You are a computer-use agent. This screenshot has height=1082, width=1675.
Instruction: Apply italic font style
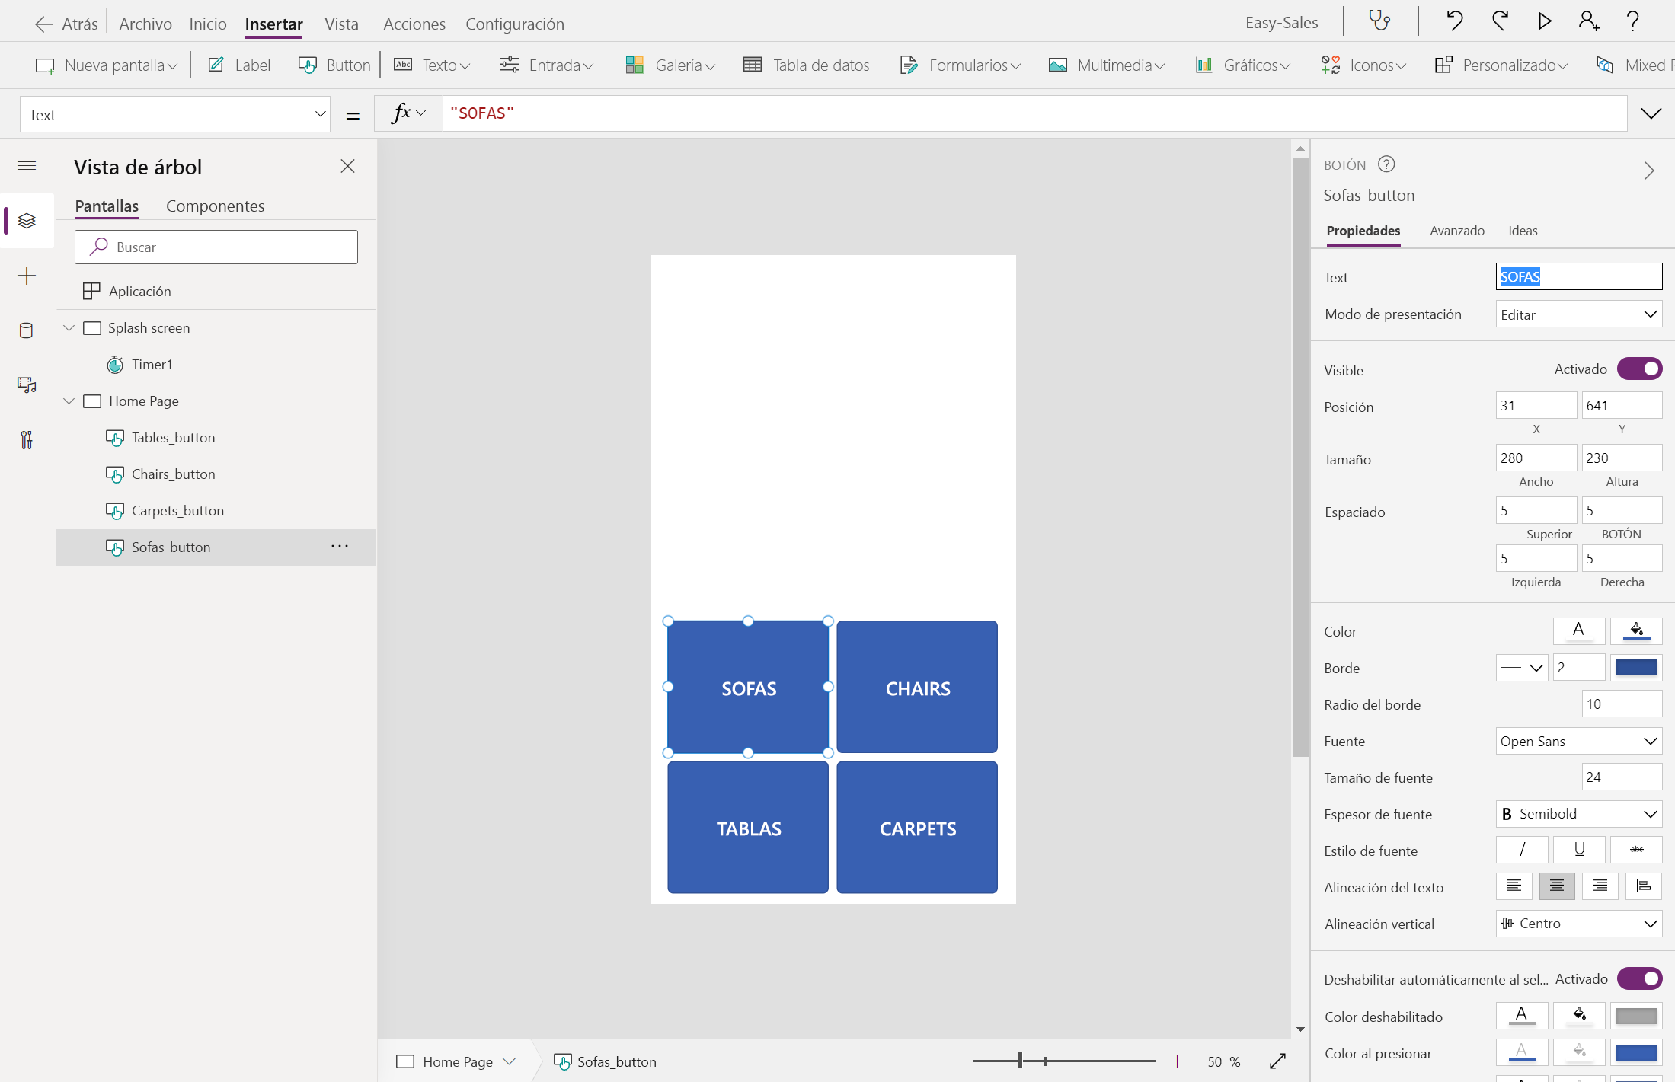(1522, 849)
